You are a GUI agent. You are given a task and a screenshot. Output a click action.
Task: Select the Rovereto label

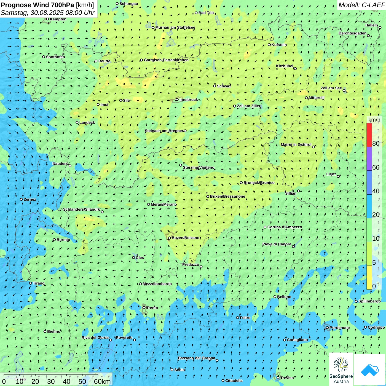pos(124,337)
